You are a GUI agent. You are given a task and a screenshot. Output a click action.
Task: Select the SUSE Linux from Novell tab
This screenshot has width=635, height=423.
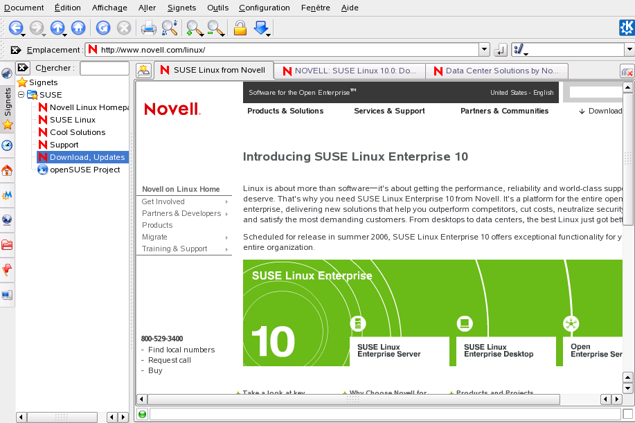(214, 70)
